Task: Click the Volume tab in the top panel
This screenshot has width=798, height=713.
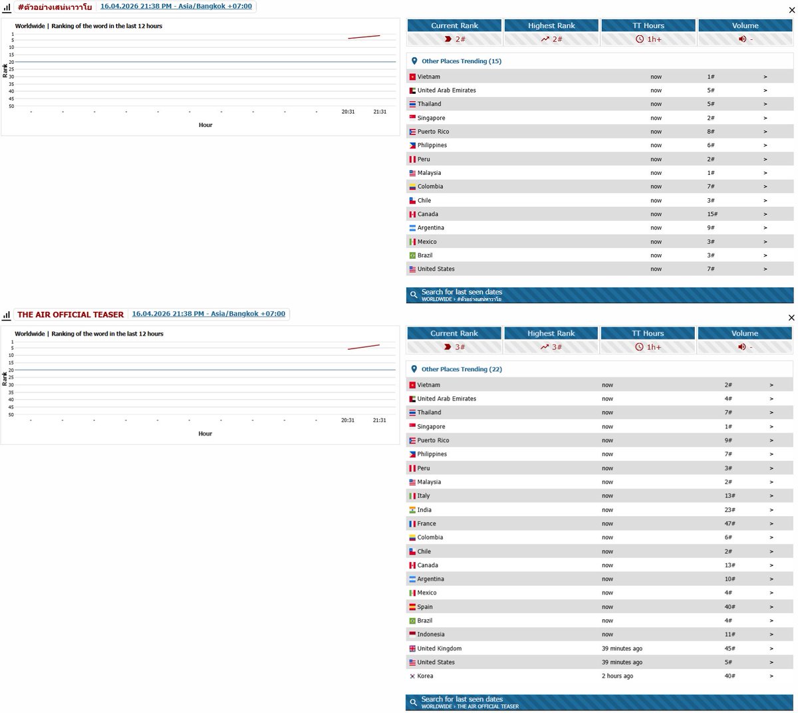Action: coord(745,25)
